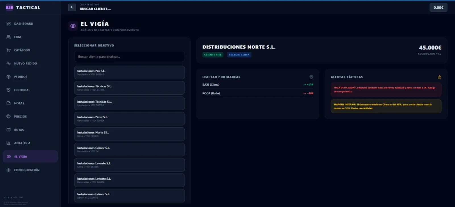
Task: Focus the 'Buscar cliente para analizar...' field
Action: [129, 57]
